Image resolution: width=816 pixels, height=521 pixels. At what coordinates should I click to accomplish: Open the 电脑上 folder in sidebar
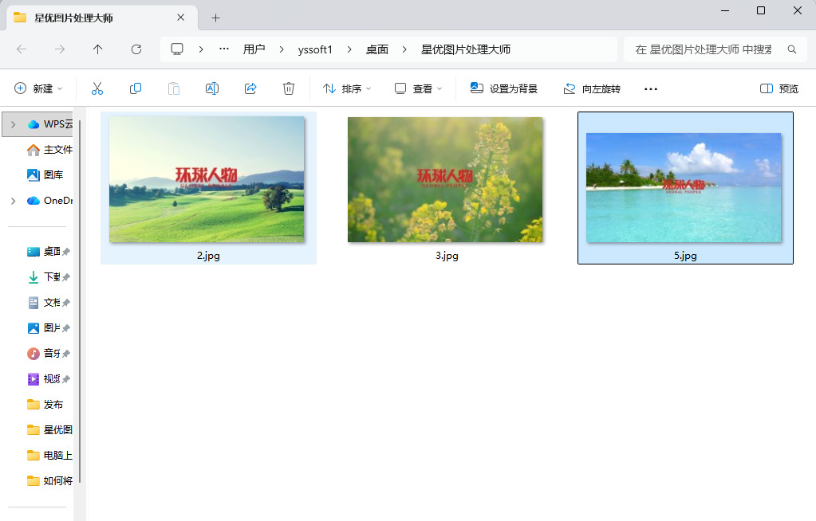(49, 456)
